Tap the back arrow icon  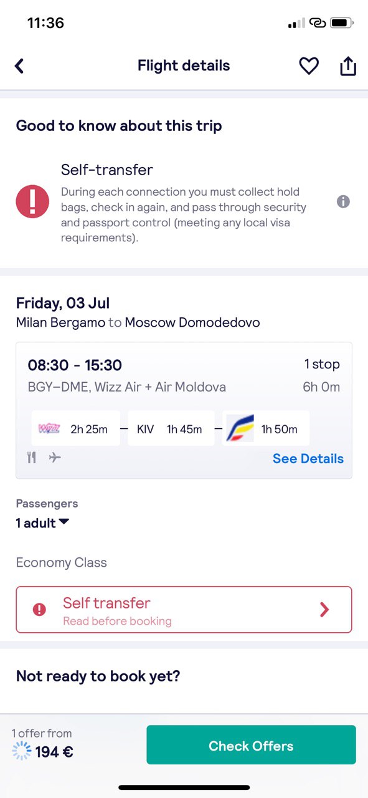coord(19,66)
